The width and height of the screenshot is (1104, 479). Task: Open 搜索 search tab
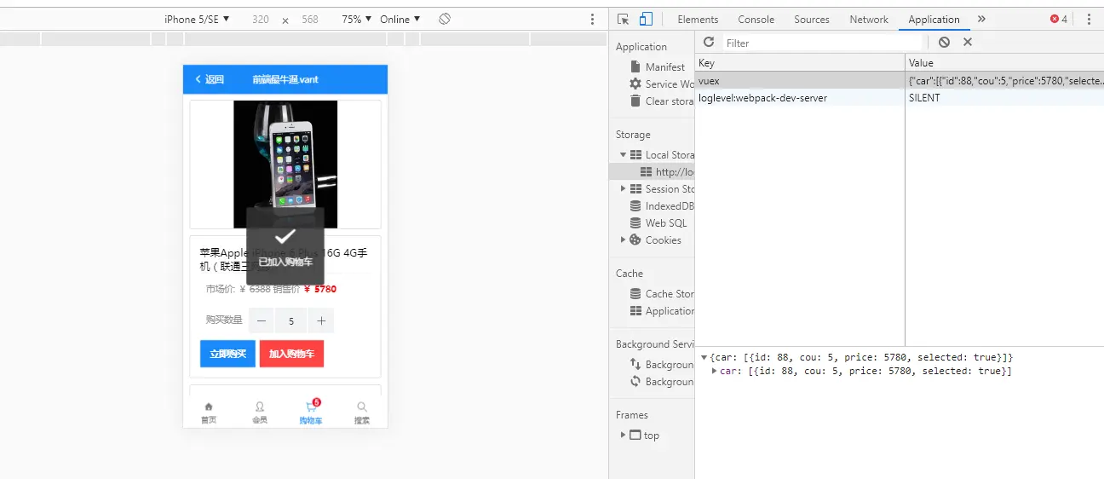[x=362, y=413]
